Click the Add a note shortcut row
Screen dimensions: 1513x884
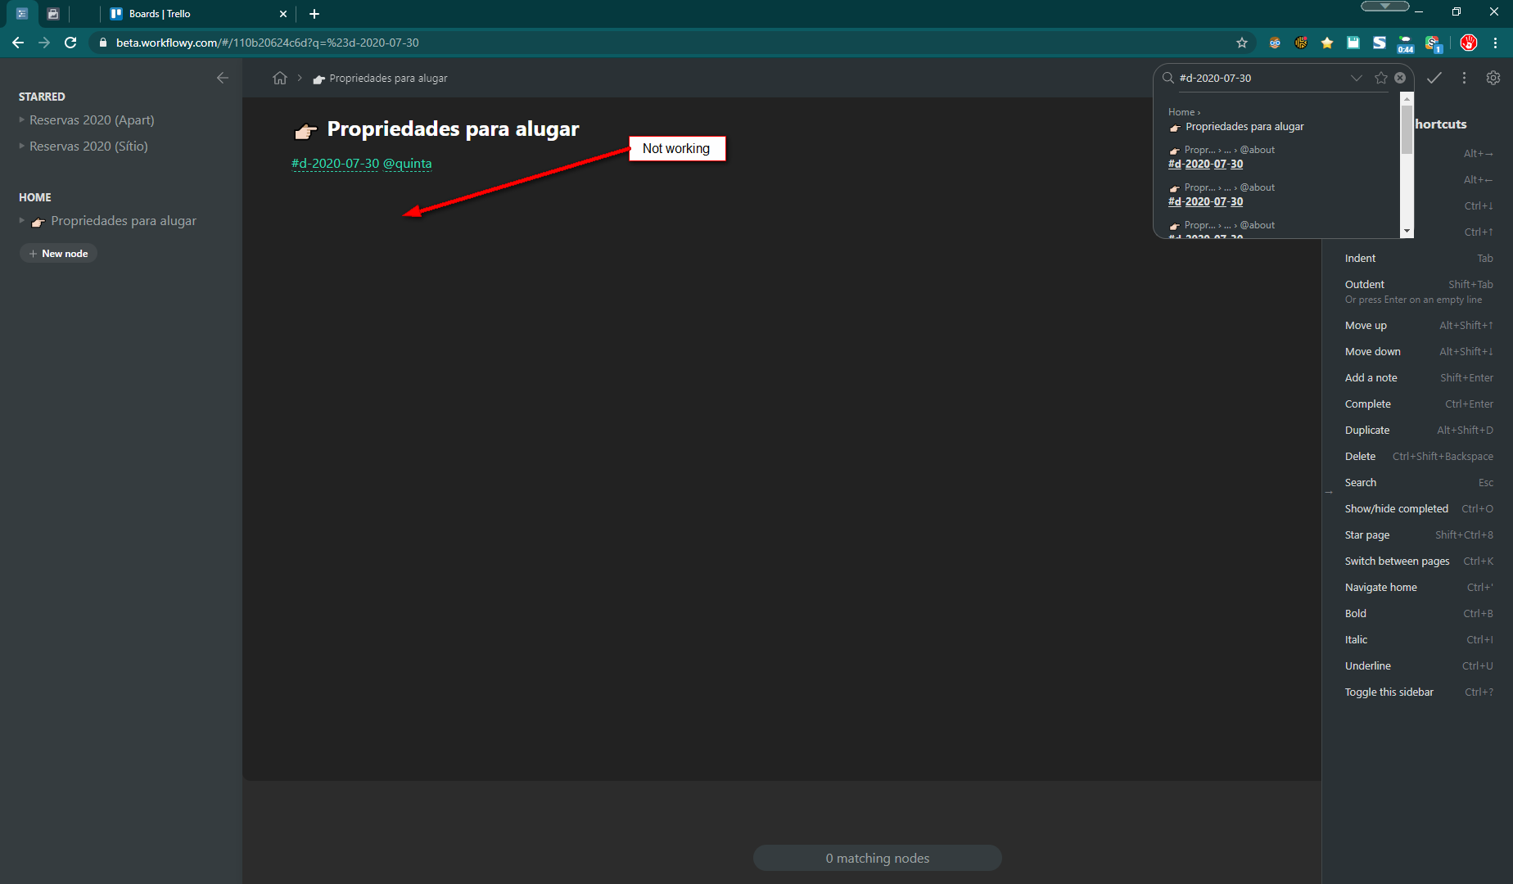coord(1419,378)
